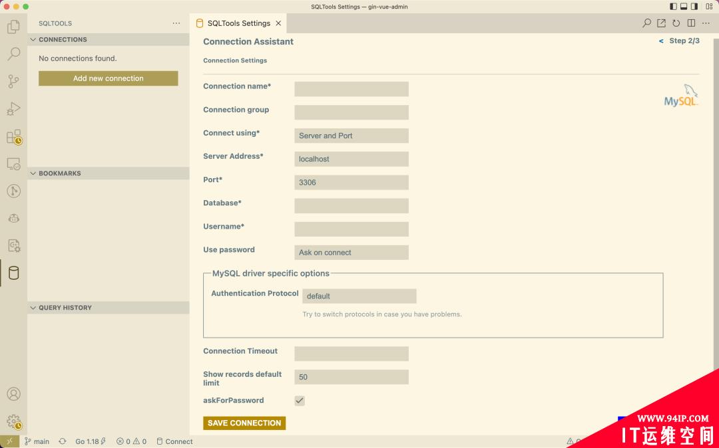Toggle the secondary sidebar layout icon
Viewport: 719px width, 448px height.
694,7
